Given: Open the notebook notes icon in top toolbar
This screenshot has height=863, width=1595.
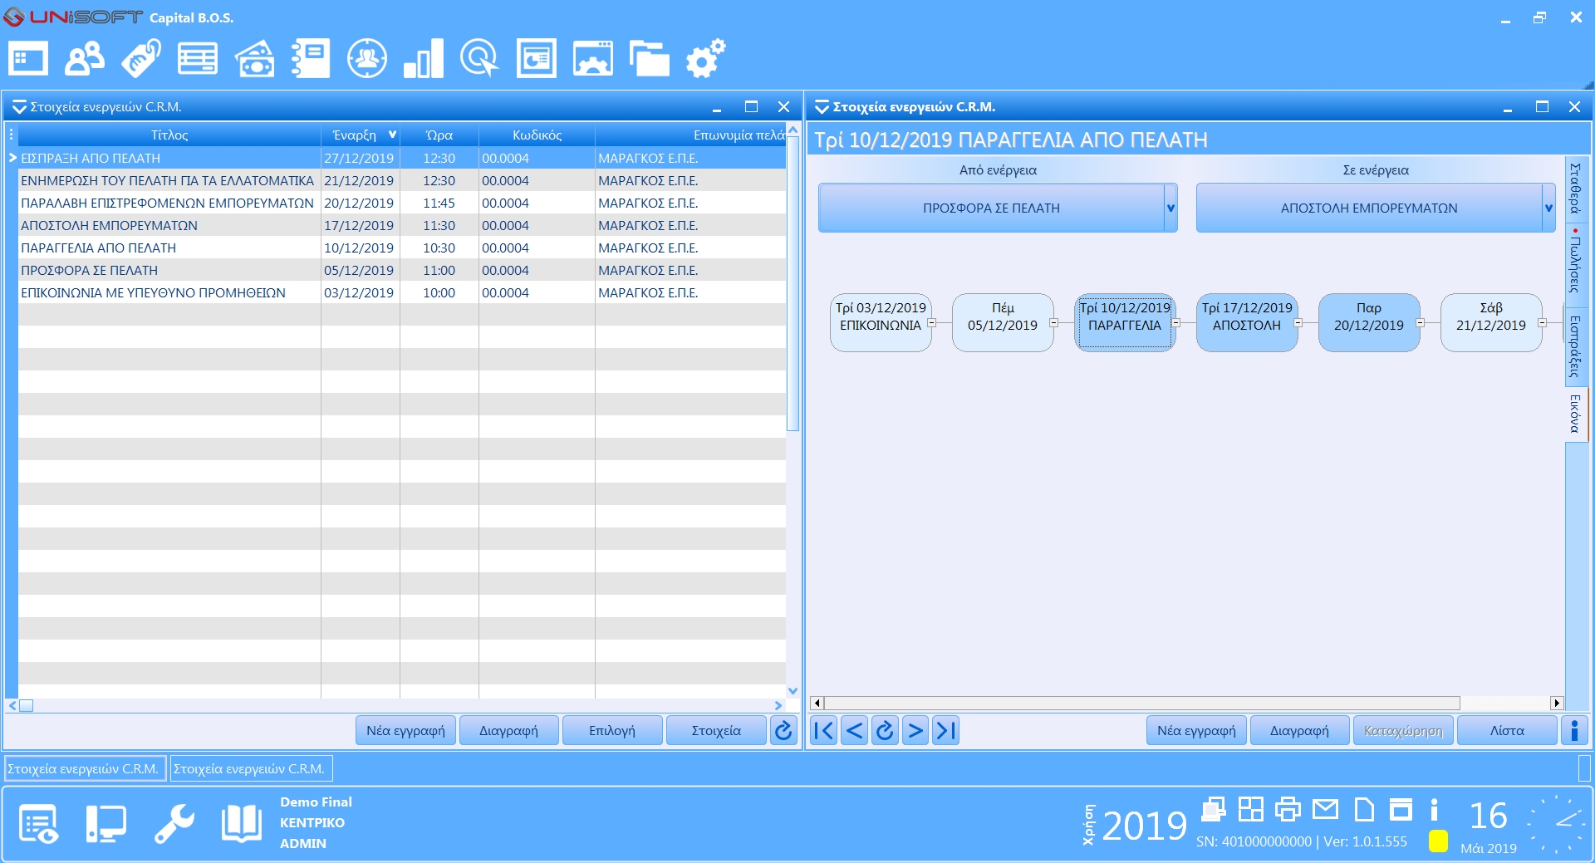Looking at the screenshot, I should [x=311, y=59].
